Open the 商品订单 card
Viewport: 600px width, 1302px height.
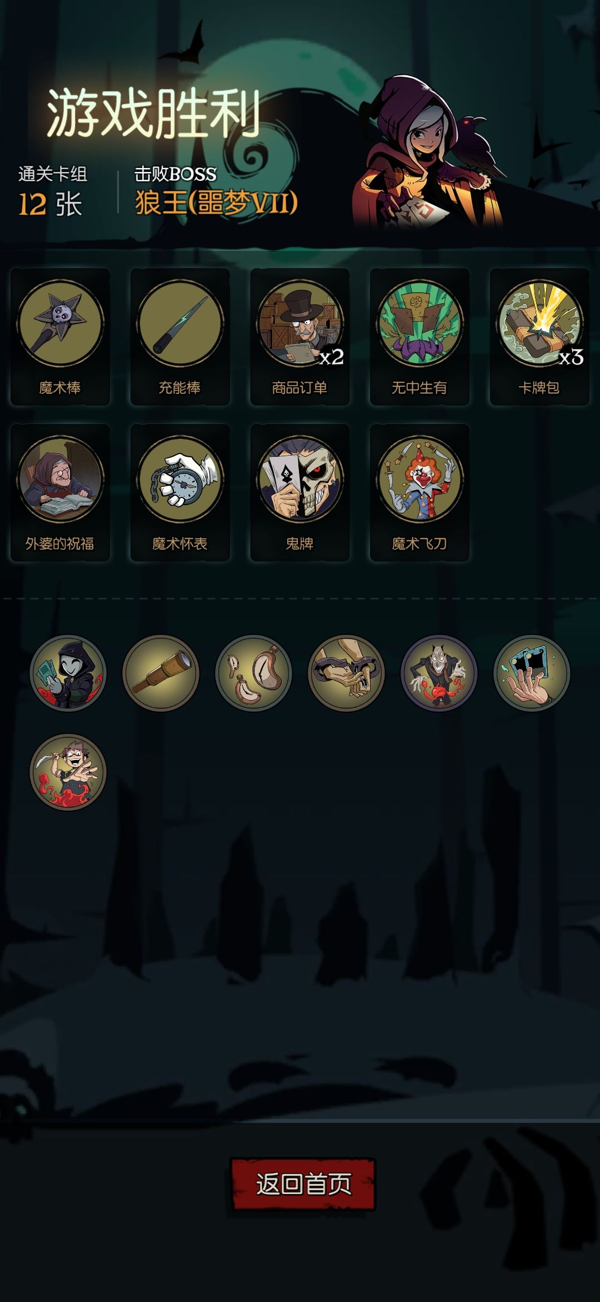(x=300, y=337)
